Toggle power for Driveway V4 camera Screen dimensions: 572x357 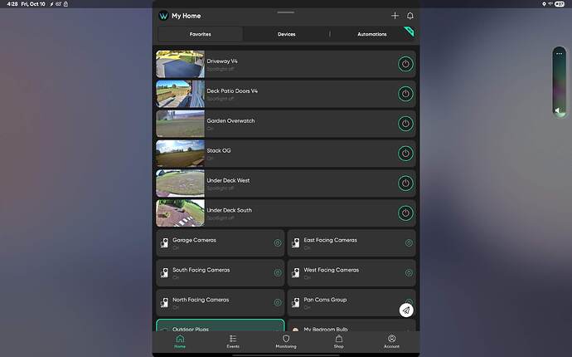click(x=405, y=64)
